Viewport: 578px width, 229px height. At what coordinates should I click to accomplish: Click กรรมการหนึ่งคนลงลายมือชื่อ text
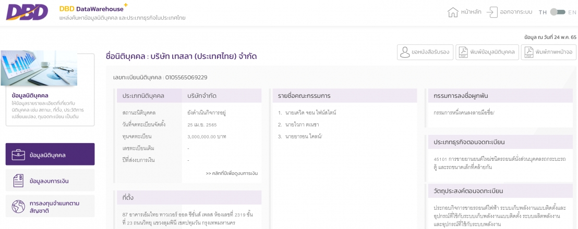(x=464, y=112)
